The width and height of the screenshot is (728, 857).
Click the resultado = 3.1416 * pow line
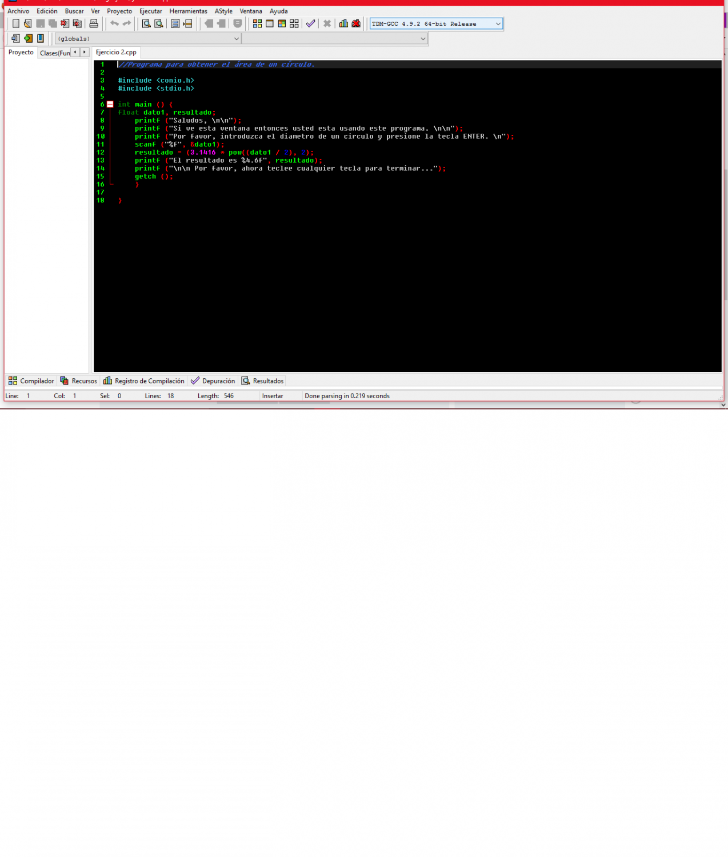coord(224,153)
